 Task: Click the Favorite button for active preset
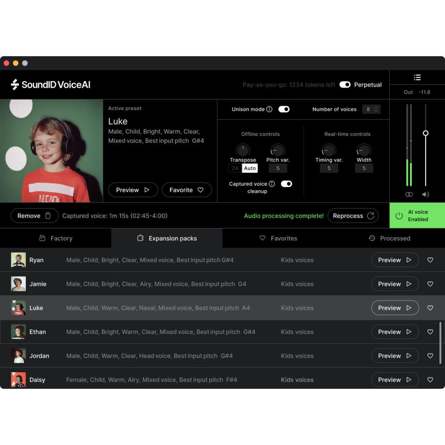[187, 190]
